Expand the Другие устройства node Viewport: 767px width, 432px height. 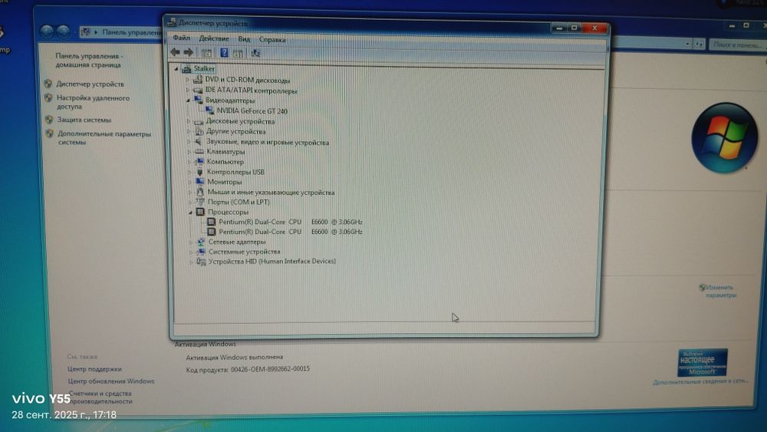[189, 131]
